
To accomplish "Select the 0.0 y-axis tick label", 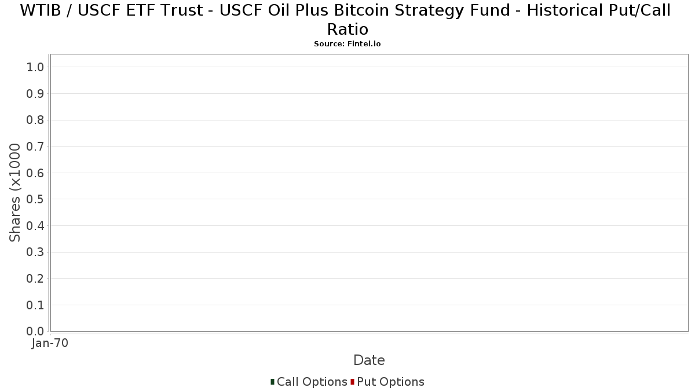I will tap(35, 331).
